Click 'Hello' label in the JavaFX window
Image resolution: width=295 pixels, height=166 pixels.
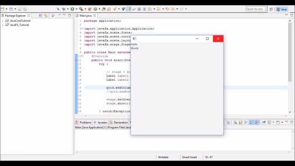[134, 44]
